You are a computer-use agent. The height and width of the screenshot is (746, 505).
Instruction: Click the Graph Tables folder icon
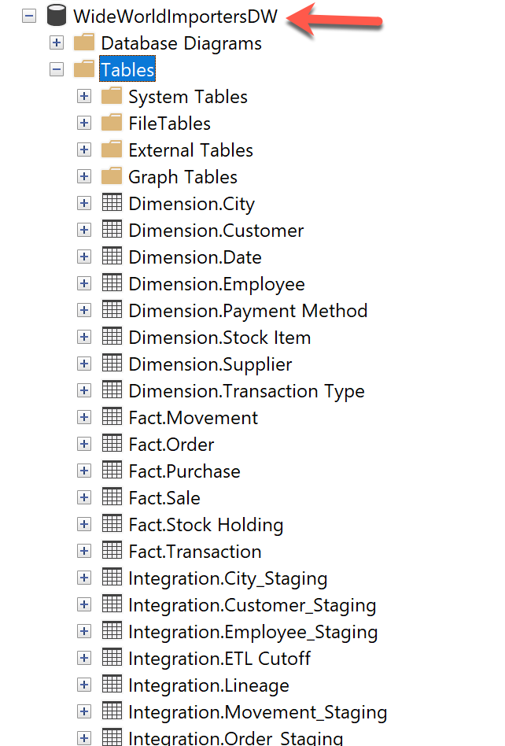point(112,177)
